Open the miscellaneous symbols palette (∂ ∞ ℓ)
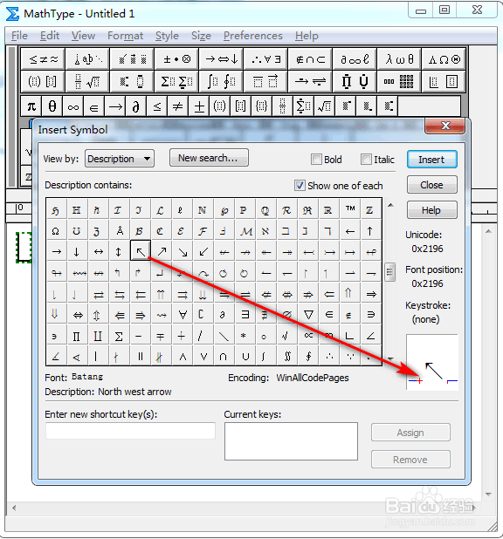The image size is (503, 539). pos(355,59)
